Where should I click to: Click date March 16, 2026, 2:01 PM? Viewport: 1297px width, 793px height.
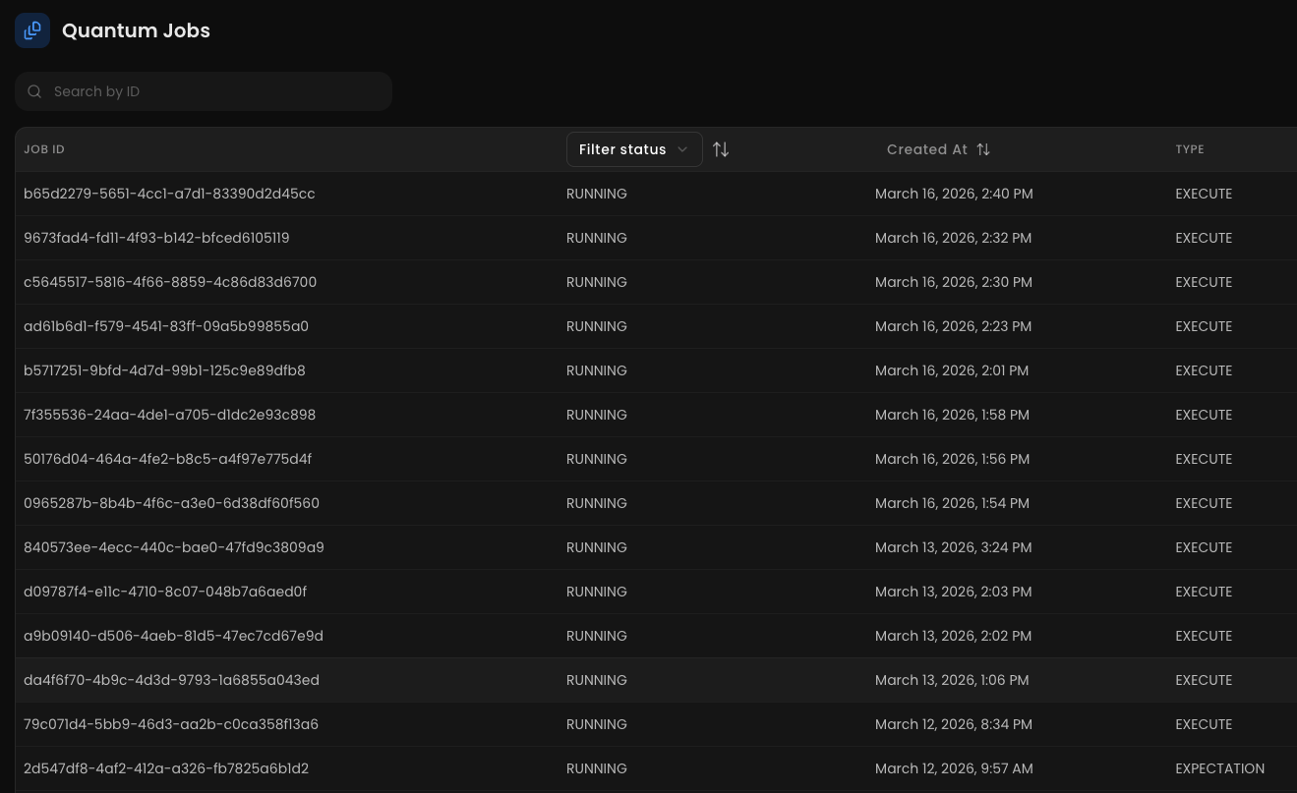952,370
